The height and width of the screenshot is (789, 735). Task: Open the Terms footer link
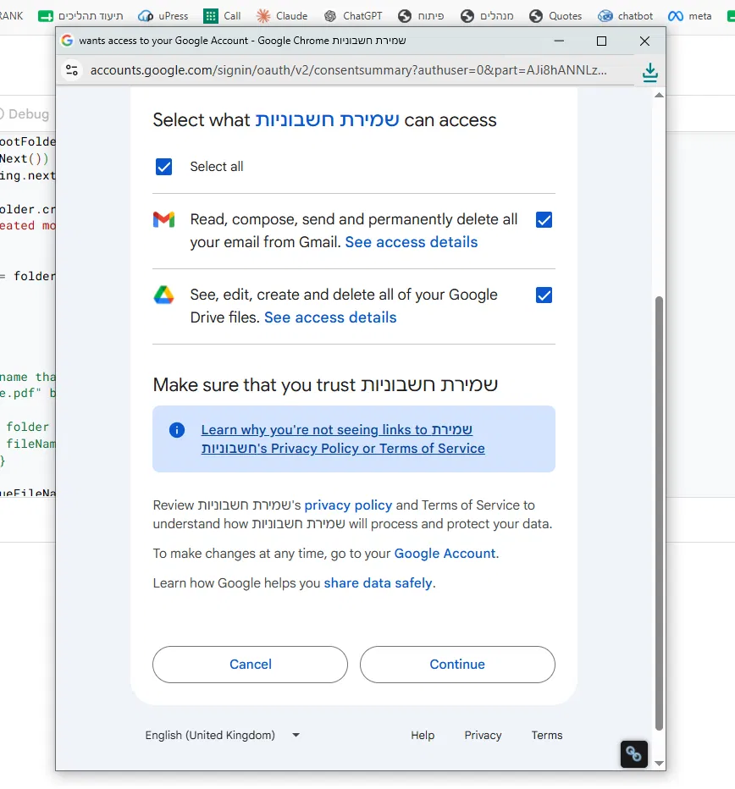tap(547, 735)
